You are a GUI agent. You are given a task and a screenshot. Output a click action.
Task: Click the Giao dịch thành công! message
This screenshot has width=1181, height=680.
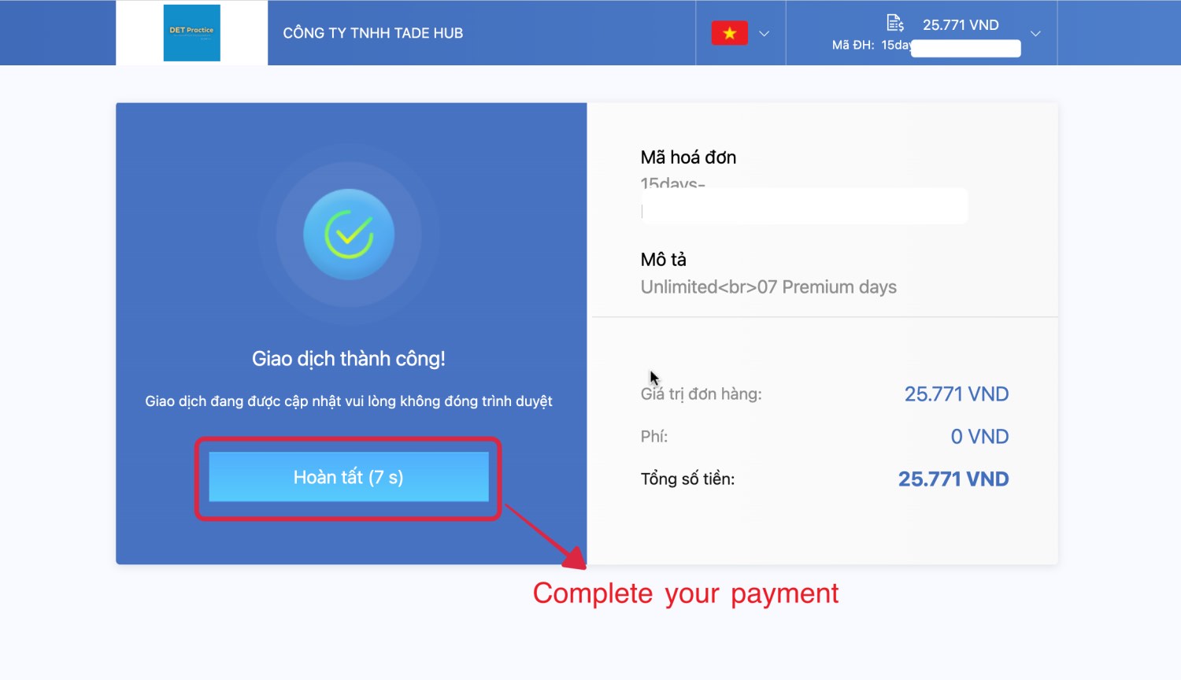pos(349,359)
